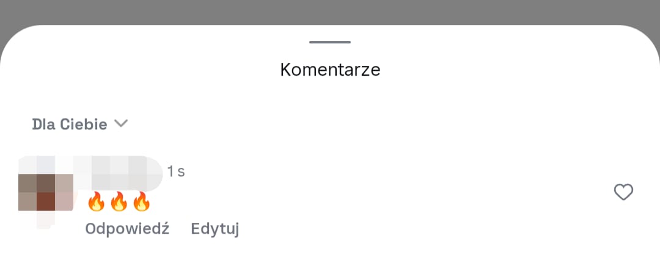Click the last fire emoji in the comment
The width and height of the screenshot is (660, 268).
(141, 201)
